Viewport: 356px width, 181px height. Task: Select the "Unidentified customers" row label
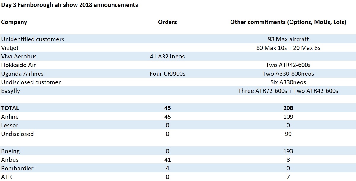[x=33, y=39]
